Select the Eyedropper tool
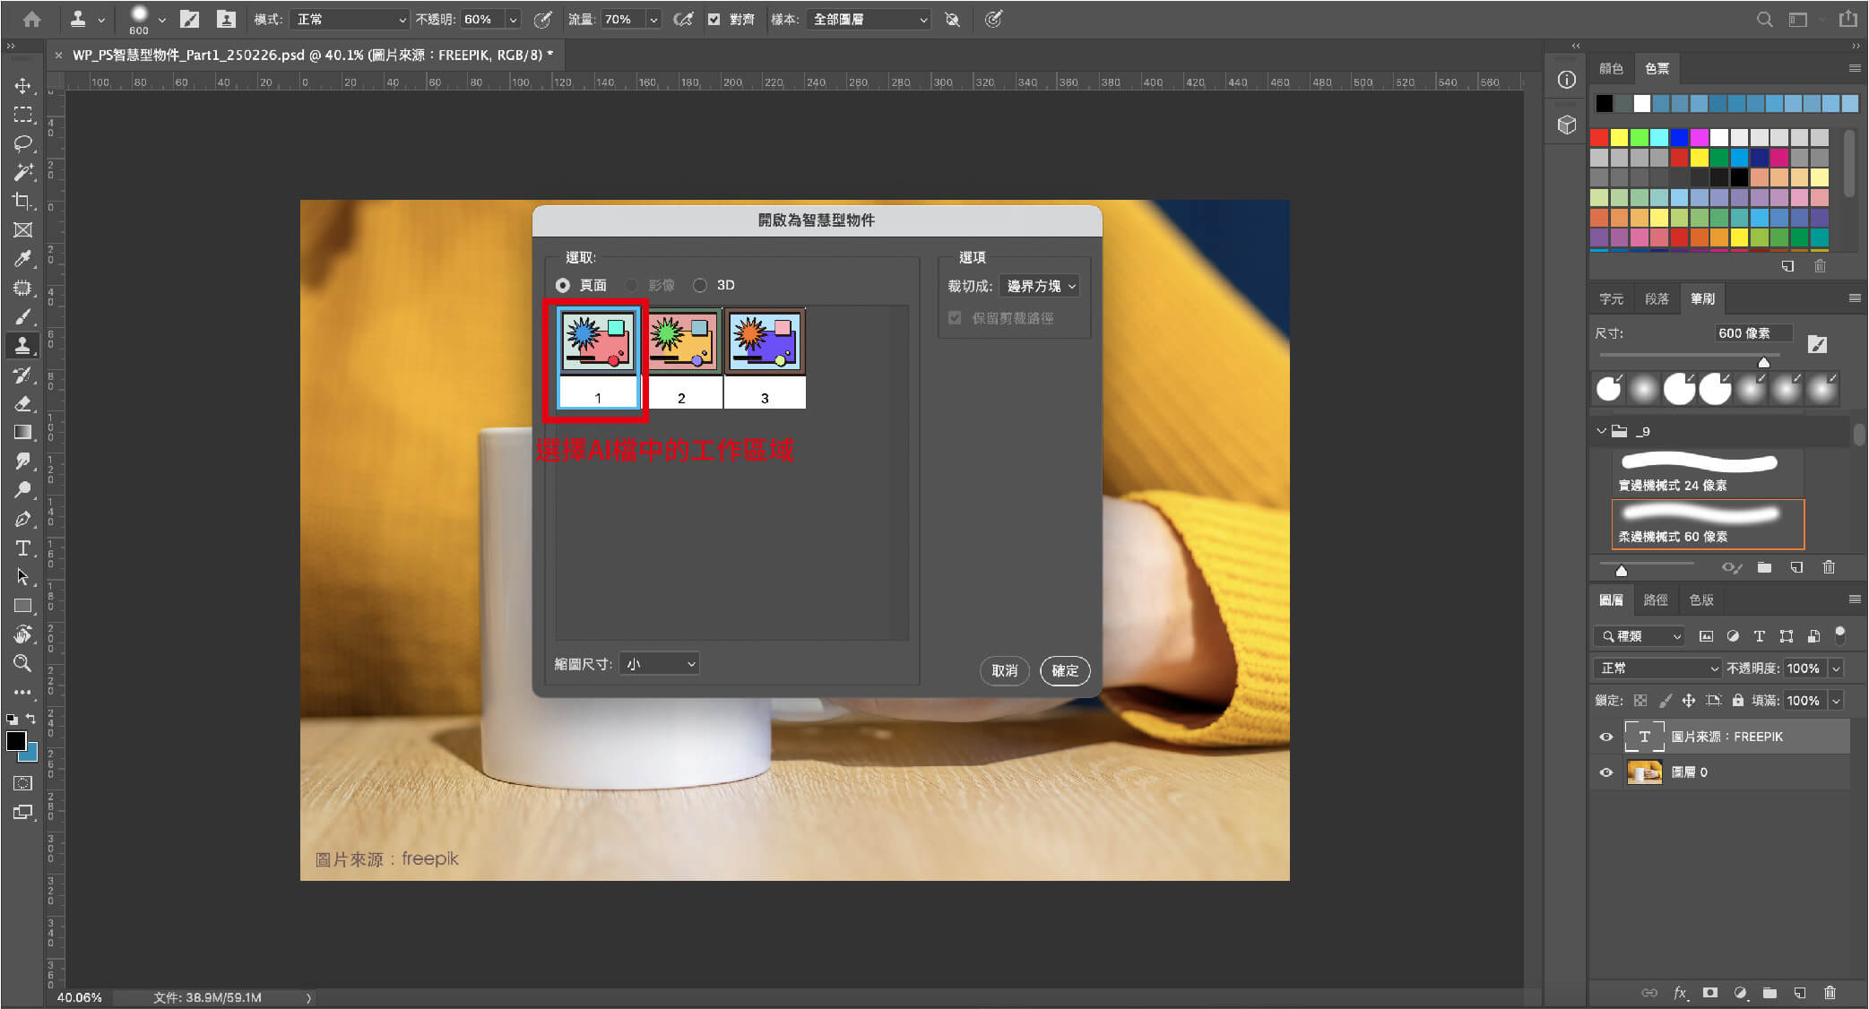This screenshot has width=1869, height=1009. click(x=23, y=259)
